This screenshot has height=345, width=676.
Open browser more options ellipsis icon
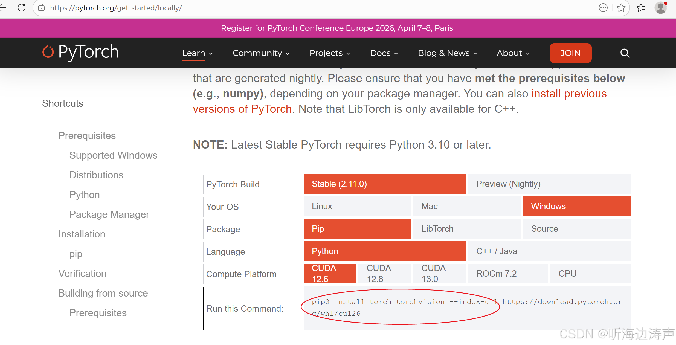point(603,8)
